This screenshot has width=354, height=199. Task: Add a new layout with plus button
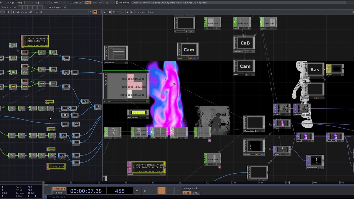(x=65, y=7)
